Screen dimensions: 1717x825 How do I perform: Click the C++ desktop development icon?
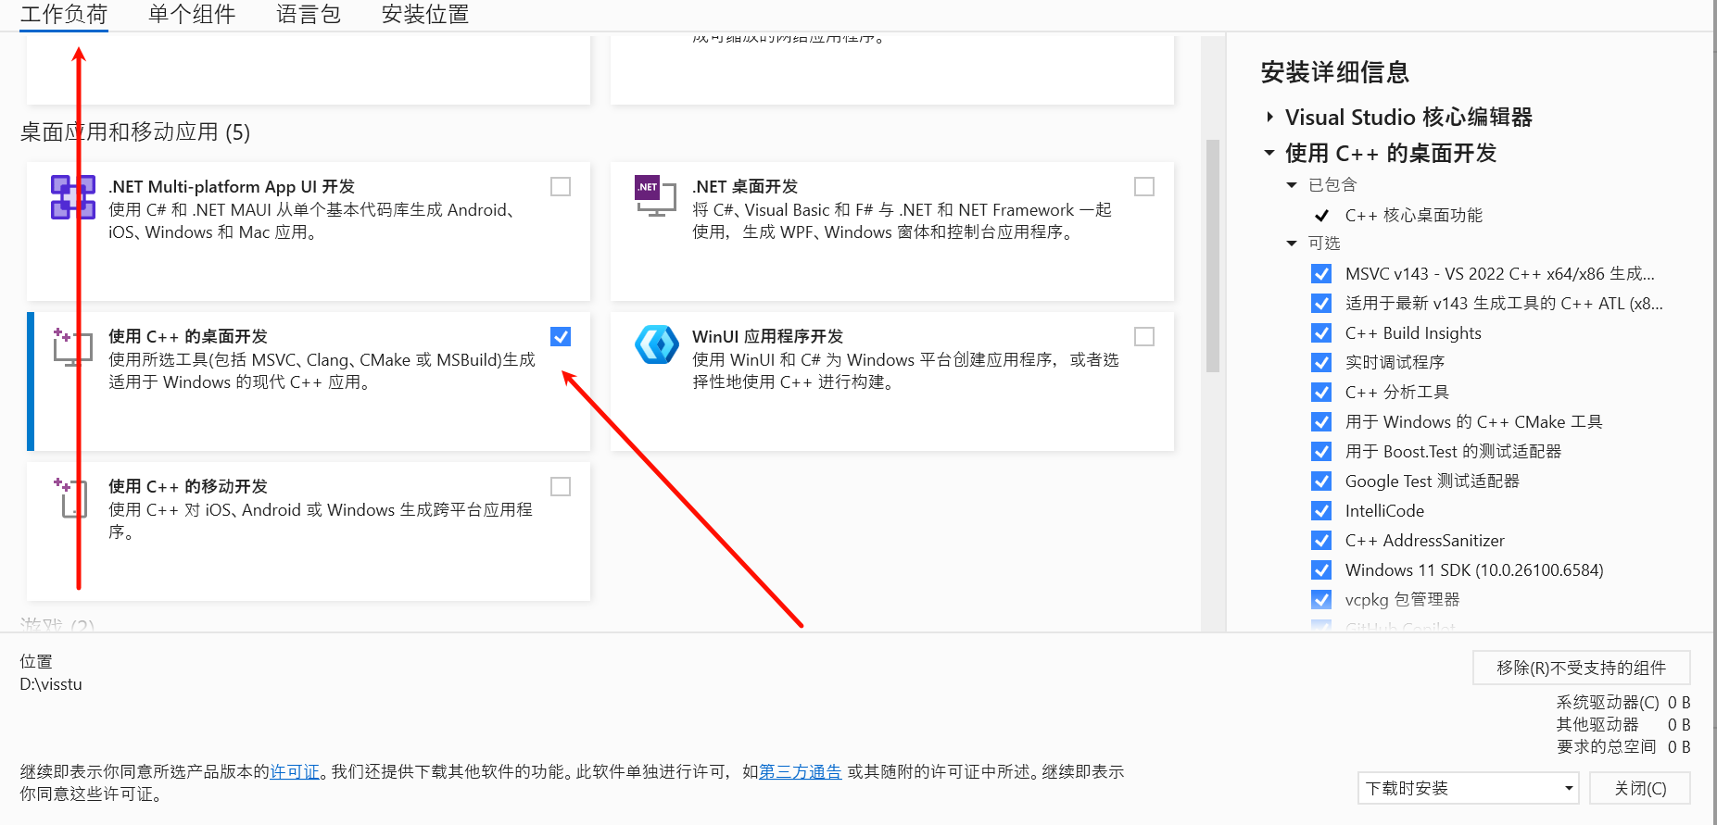[x=72, y=346]
